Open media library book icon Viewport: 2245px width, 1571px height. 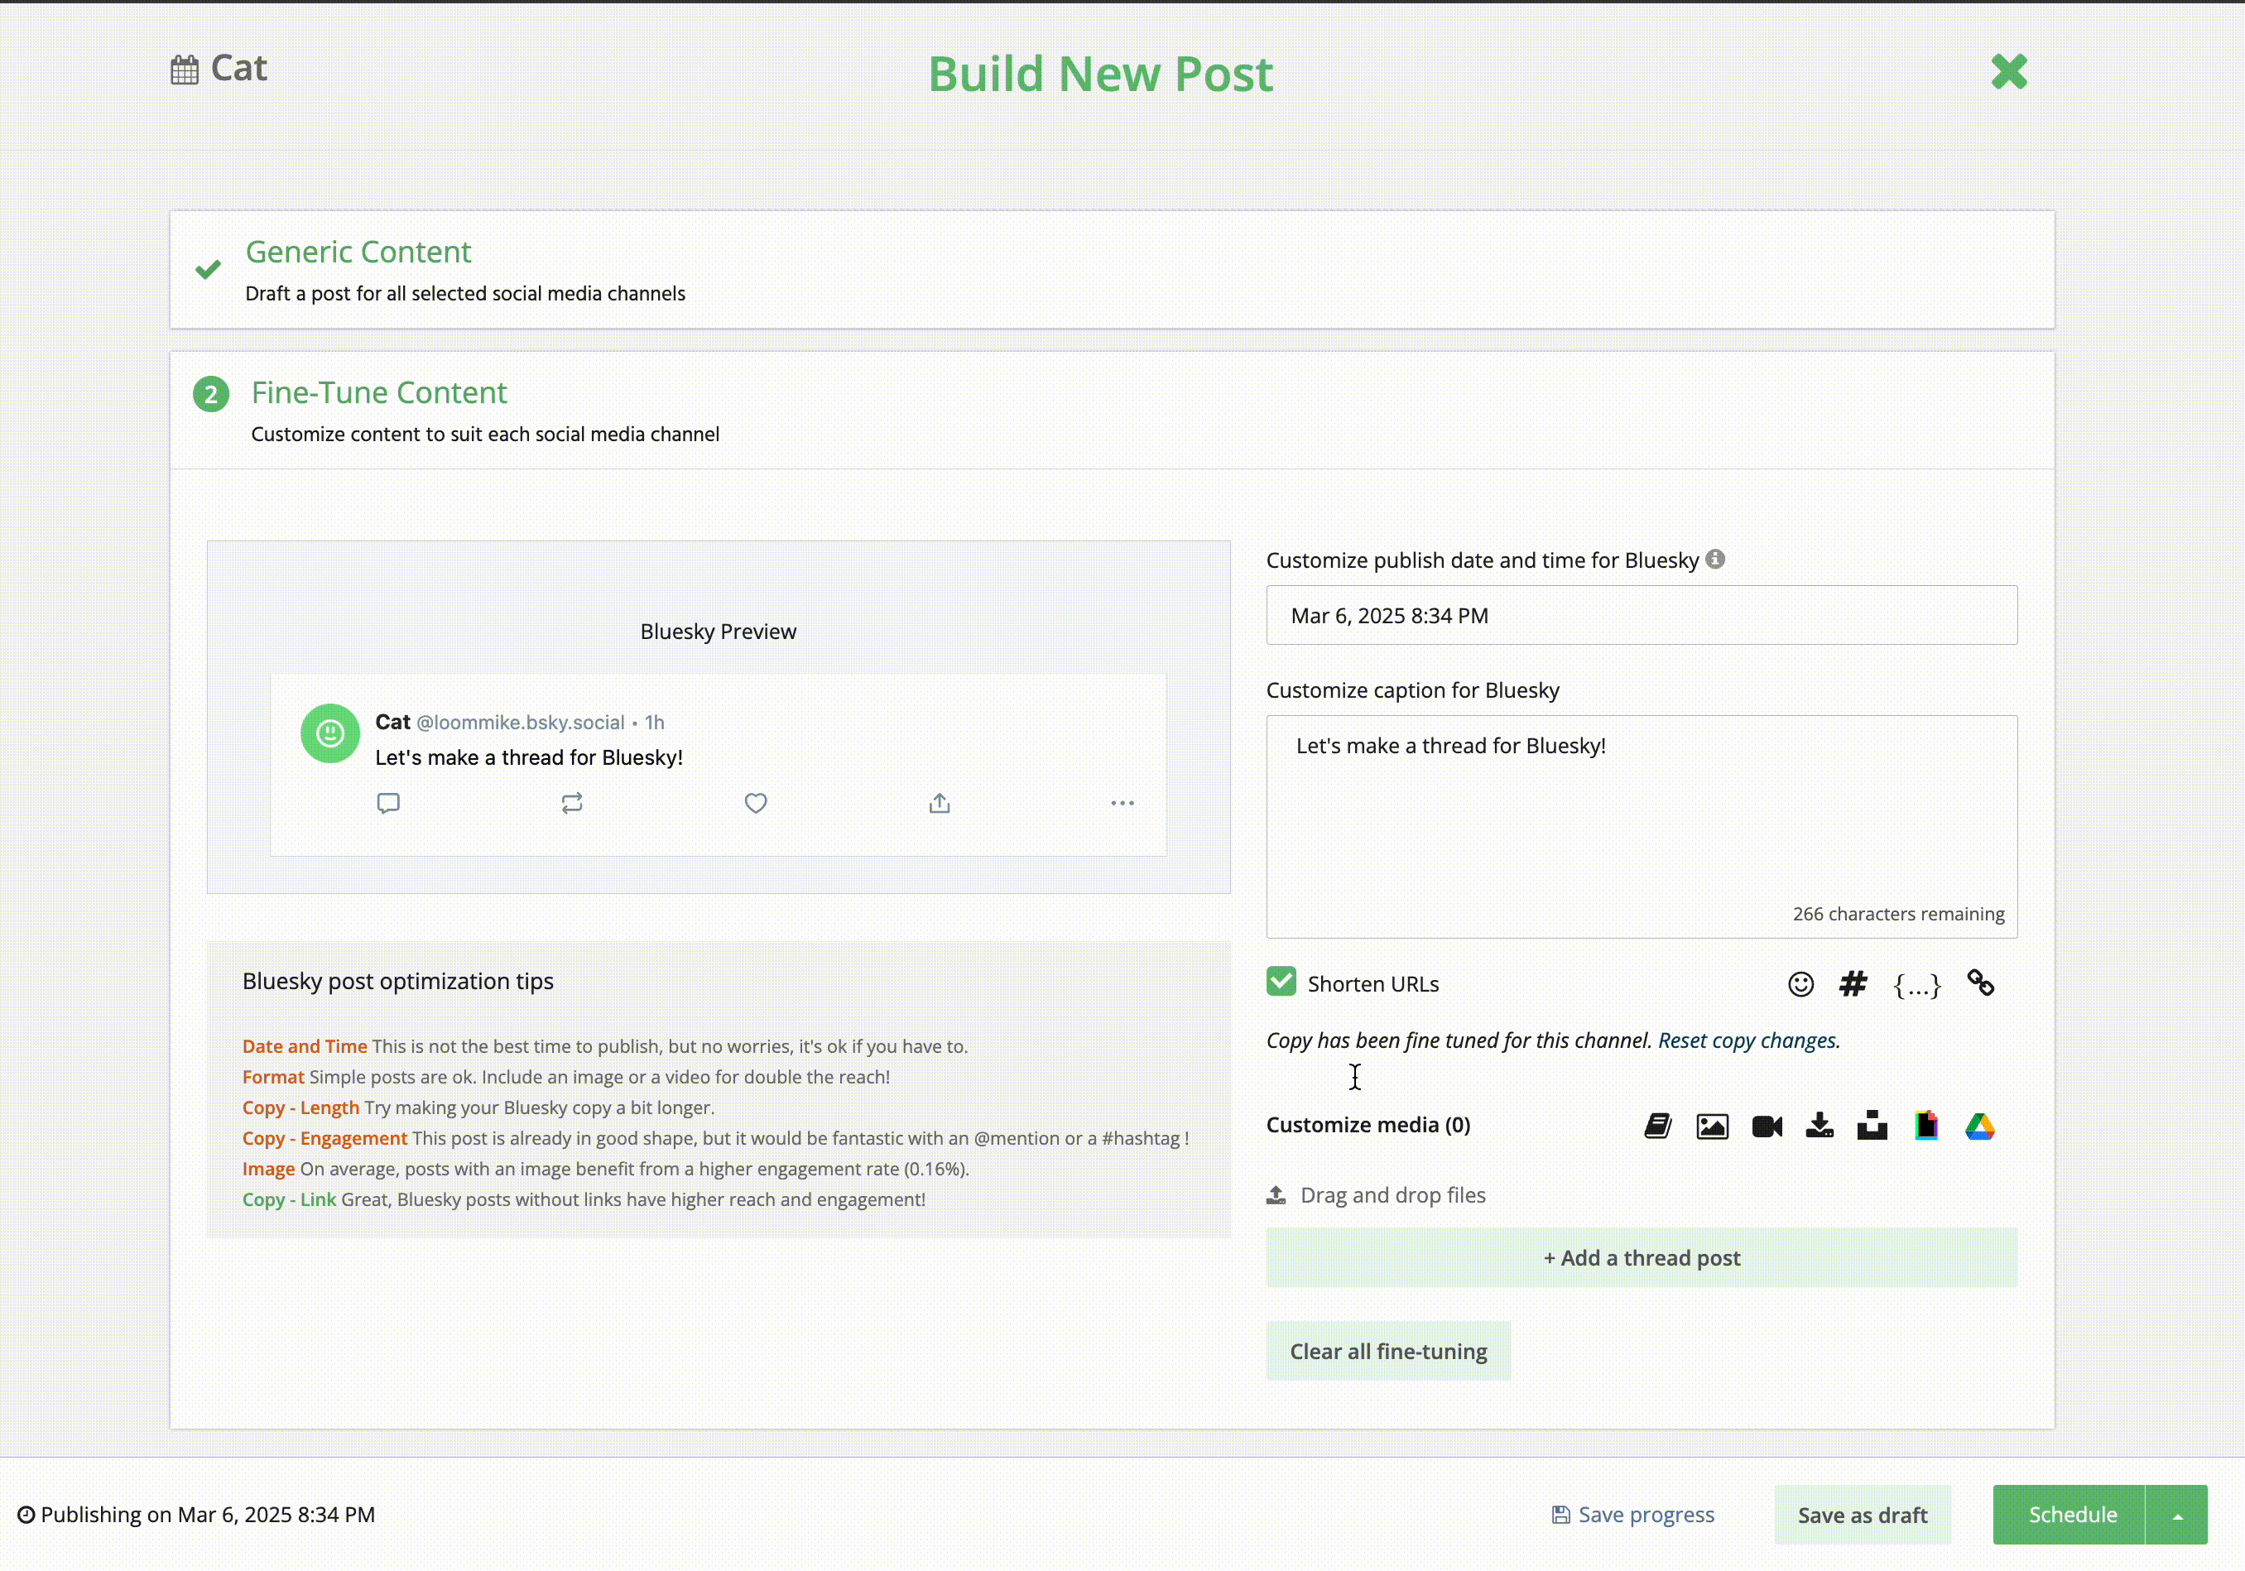(x=1657, y=1125)
